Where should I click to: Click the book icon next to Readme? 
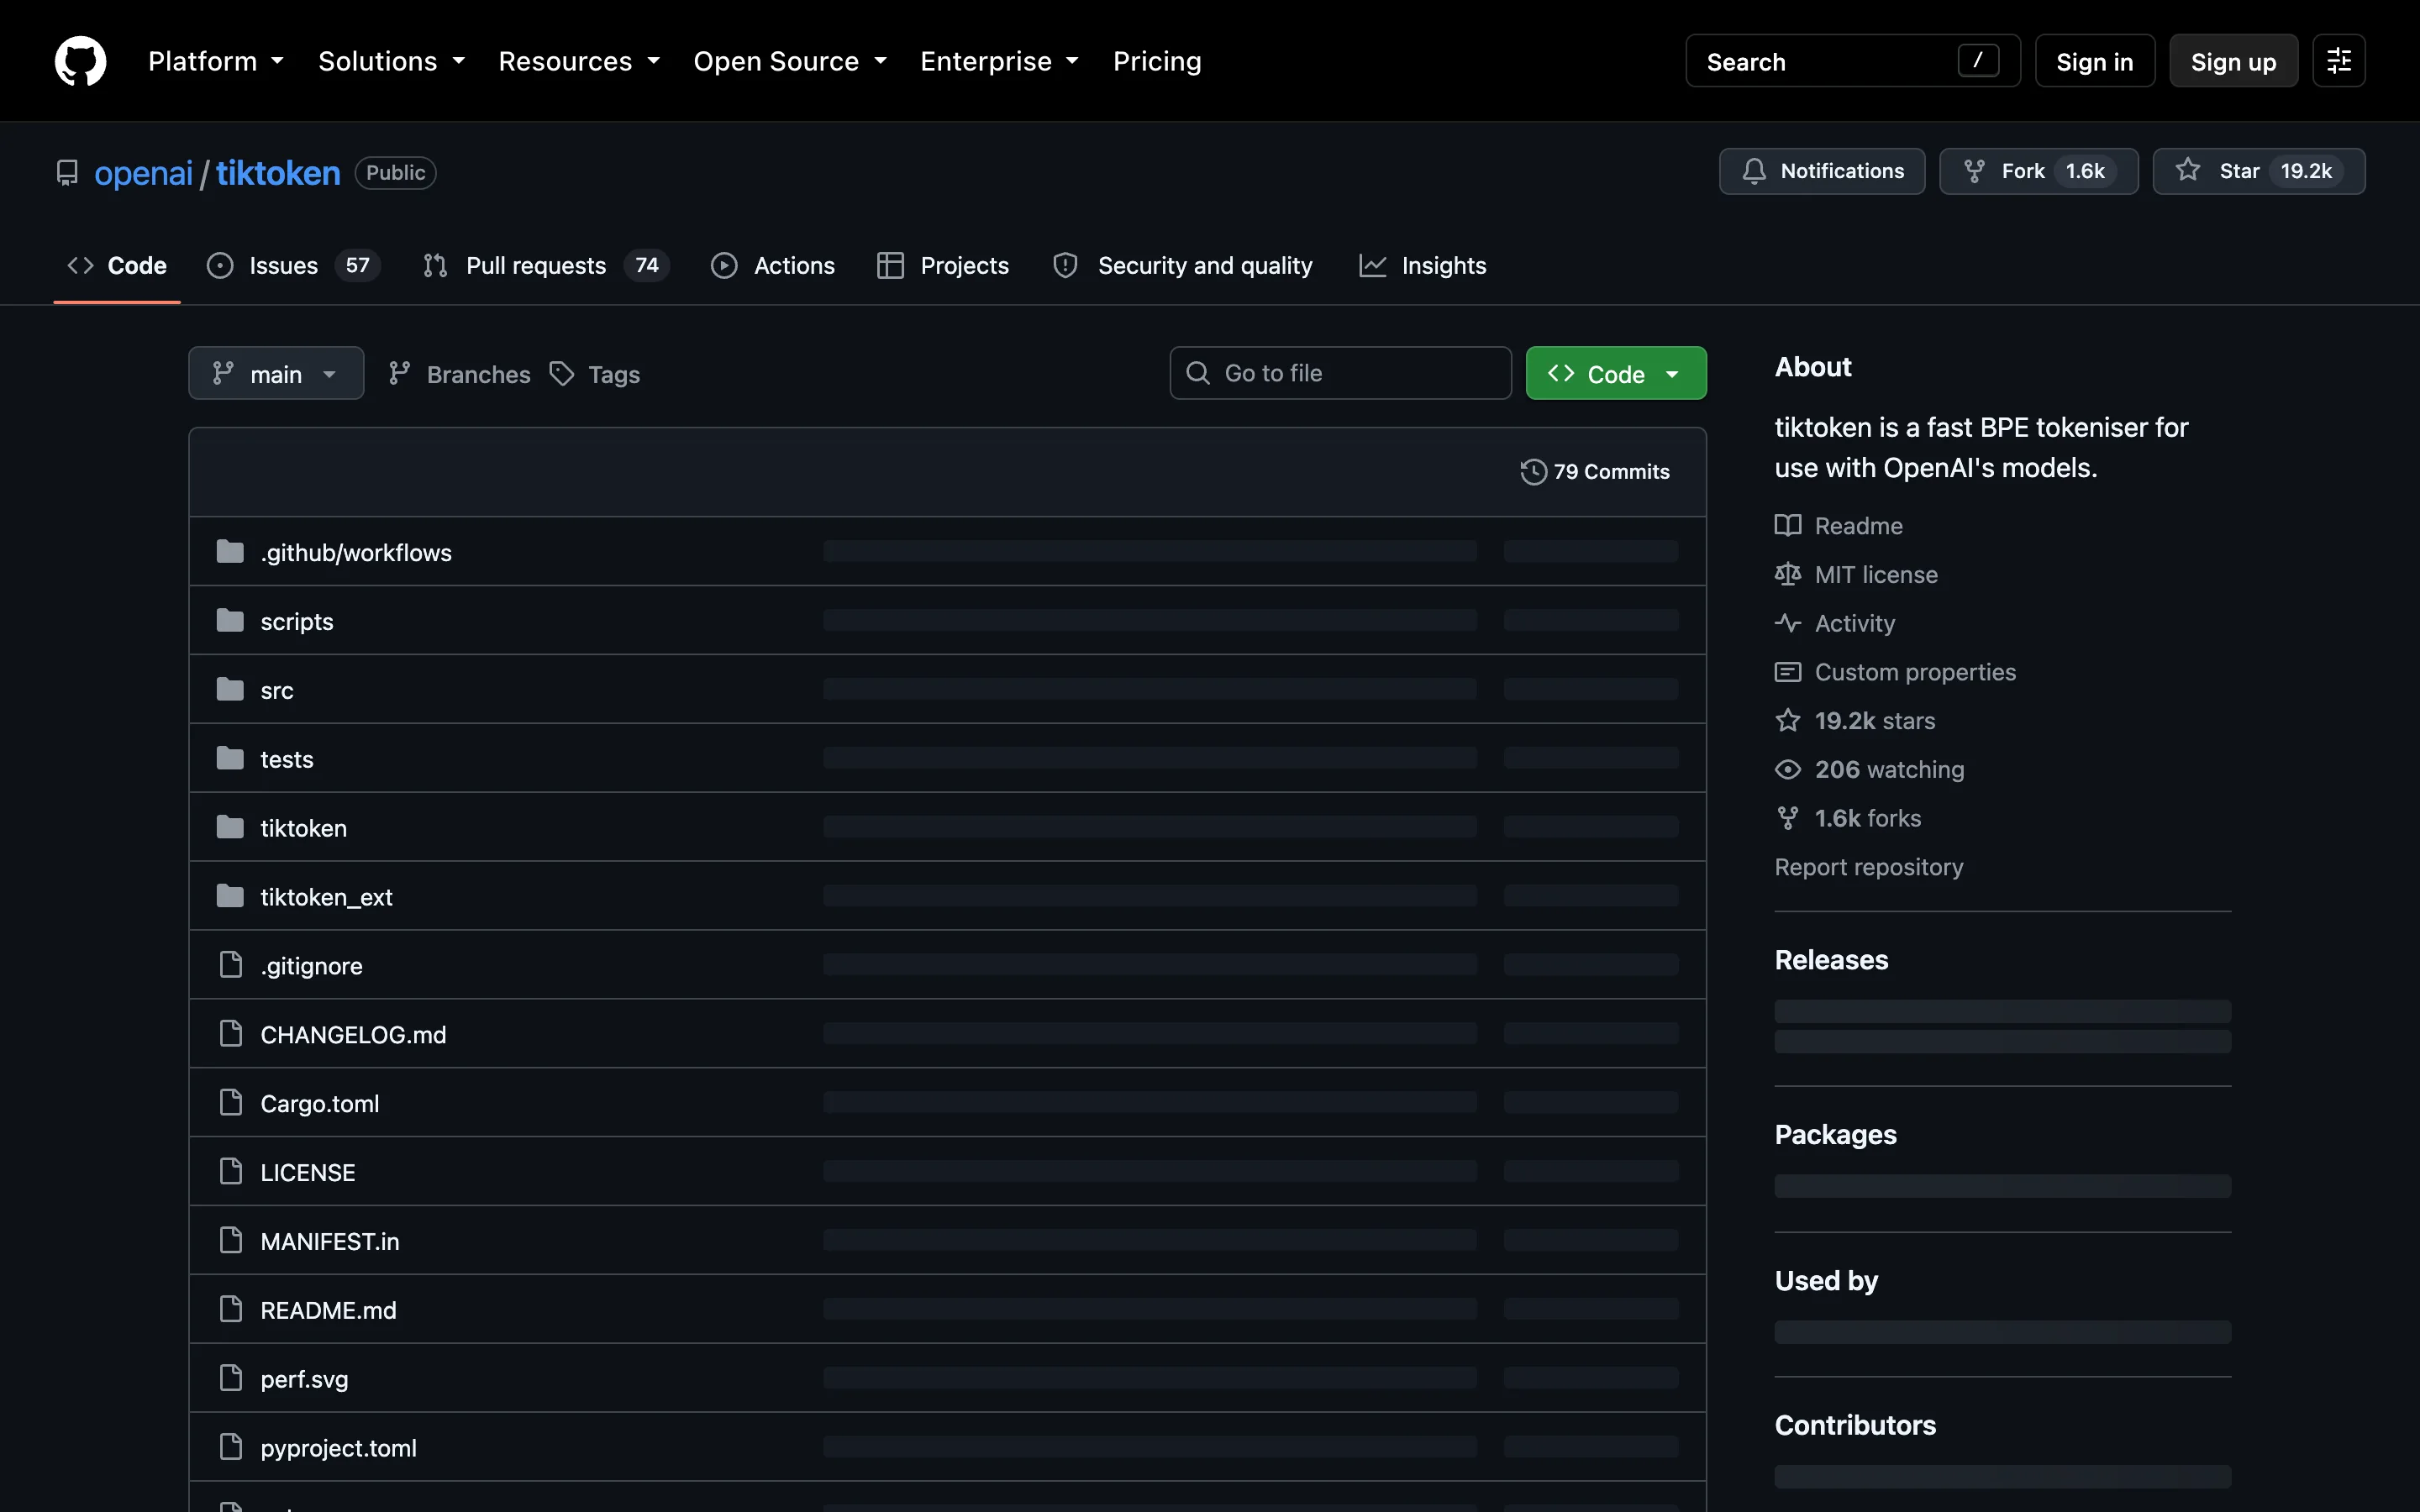click(1788, 526)
